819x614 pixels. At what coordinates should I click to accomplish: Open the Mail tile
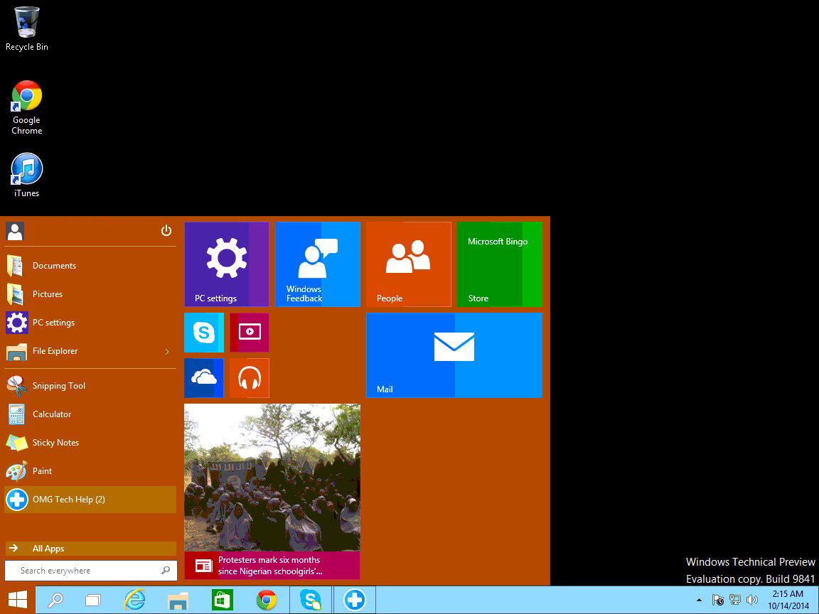454,355
